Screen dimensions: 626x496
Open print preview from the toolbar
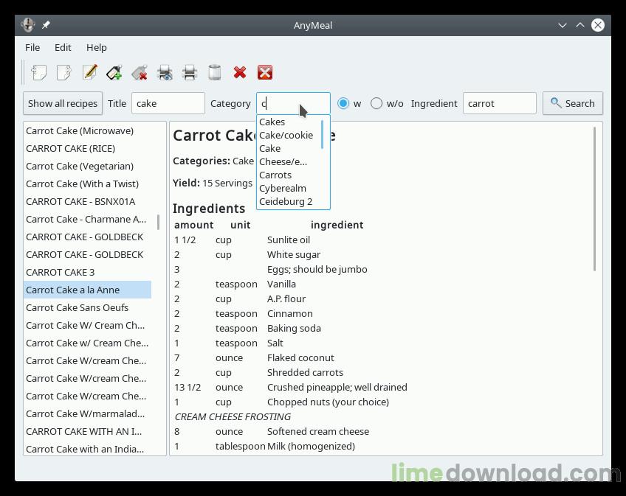click(x=165, y=72)
